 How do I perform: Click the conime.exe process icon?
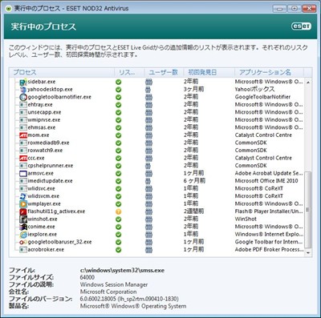(23, 227)
